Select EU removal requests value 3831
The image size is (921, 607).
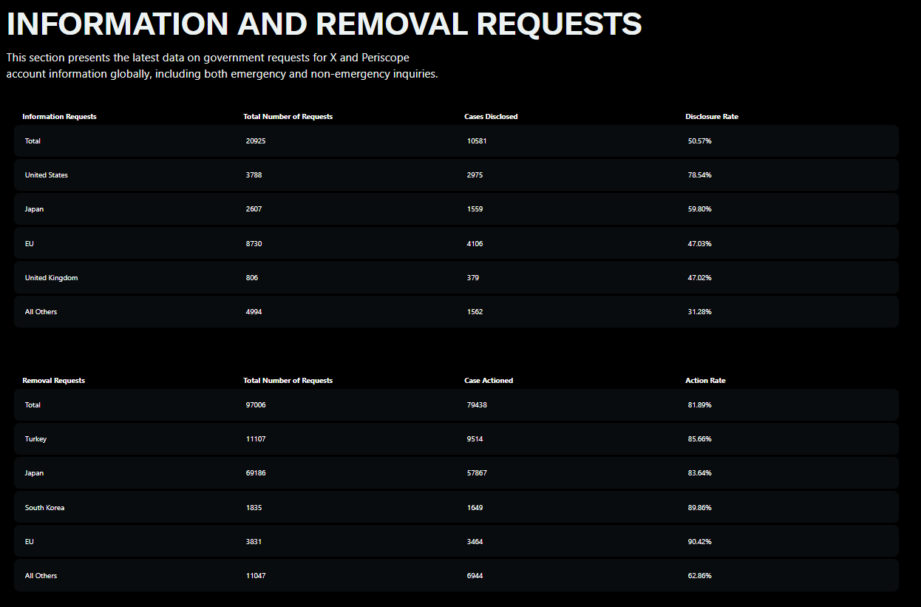click(254, 542)
